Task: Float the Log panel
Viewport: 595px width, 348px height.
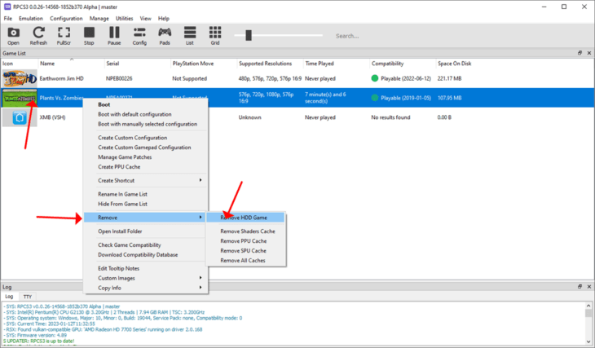Action: pos(580,287)
